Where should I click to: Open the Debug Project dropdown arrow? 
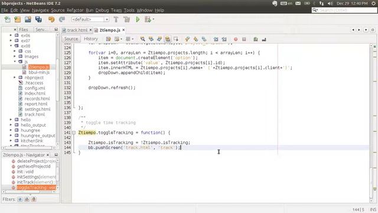click(154, 20)
